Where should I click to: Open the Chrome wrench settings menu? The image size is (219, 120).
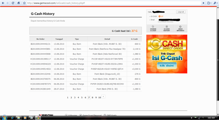pyautogui.click(x=215, y=3)
